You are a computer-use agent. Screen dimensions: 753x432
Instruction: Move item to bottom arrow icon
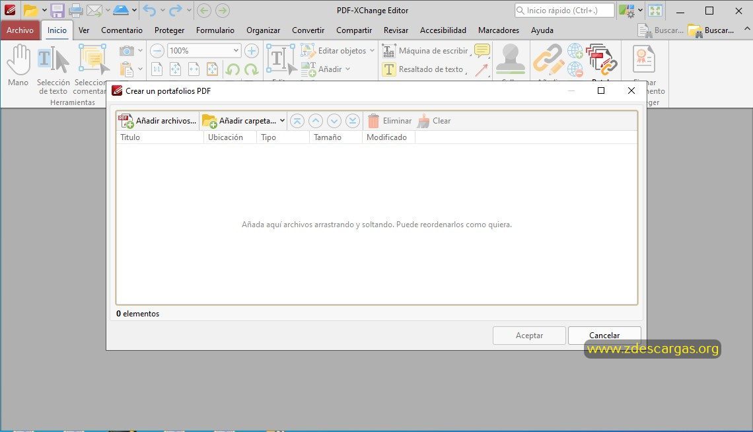tap(353, 121)
